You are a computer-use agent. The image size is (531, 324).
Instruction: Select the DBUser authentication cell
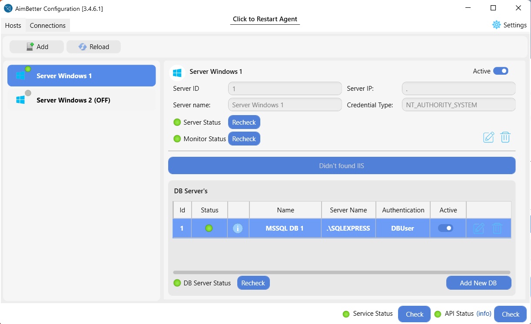(403, 228)
